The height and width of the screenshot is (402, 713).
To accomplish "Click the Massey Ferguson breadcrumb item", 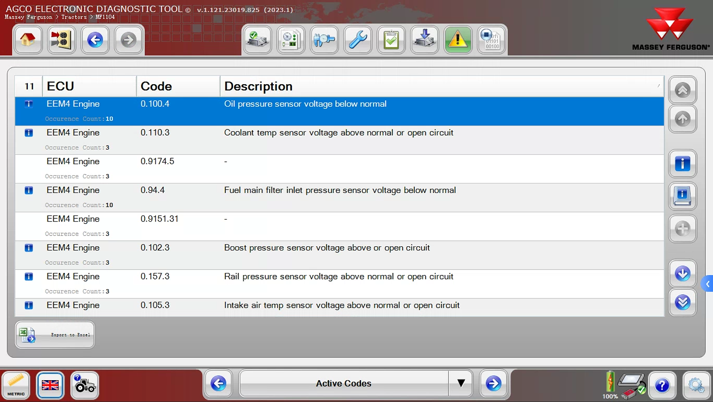I will point(28,17).
